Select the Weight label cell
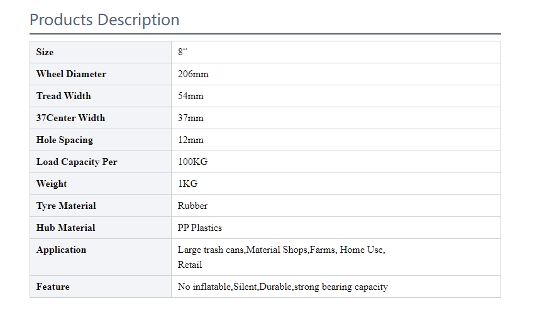This screenshot has width=537, height=313. [x=101, y=184]
